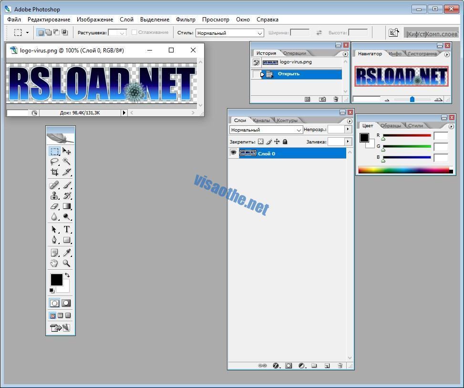Select the Type tool
Image resolution: width=464 pixels, height=388 pixels.
[x=67, y=229]
